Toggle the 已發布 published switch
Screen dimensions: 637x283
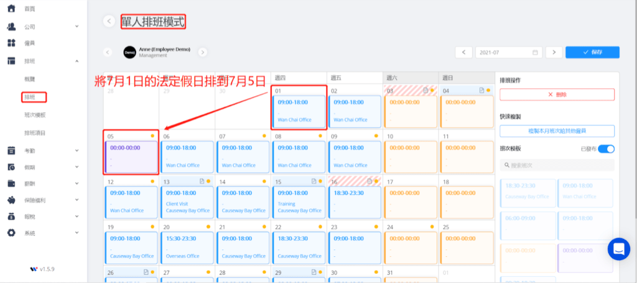606,149
